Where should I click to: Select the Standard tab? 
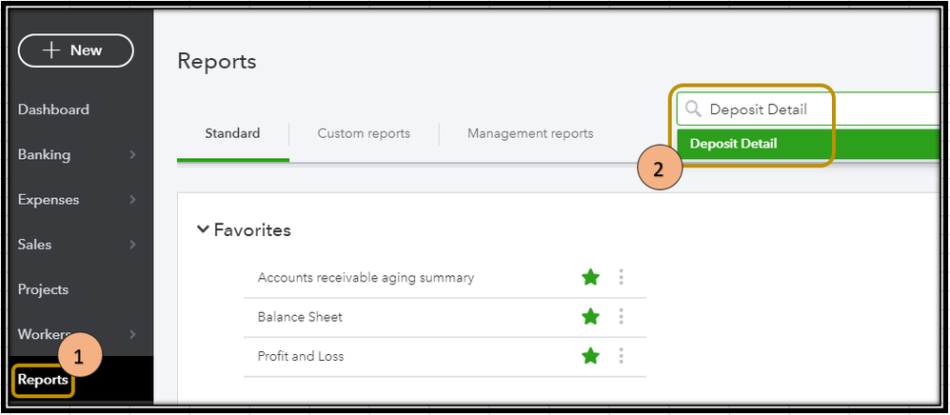pos(232,133)
